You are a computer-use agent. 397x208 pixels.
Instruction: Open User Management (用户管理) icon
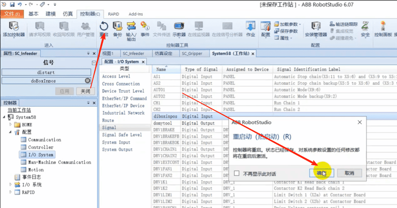click(85, 29)
